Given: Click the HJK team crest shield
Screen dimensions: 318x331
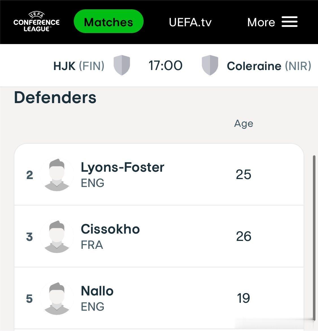Looking at the screenshot, I should [x=122, y=65].
